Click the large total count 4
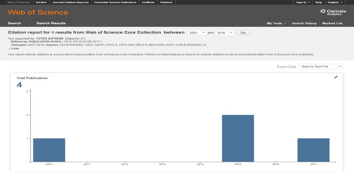Screen dimensions: 354x172 [19, 85]
